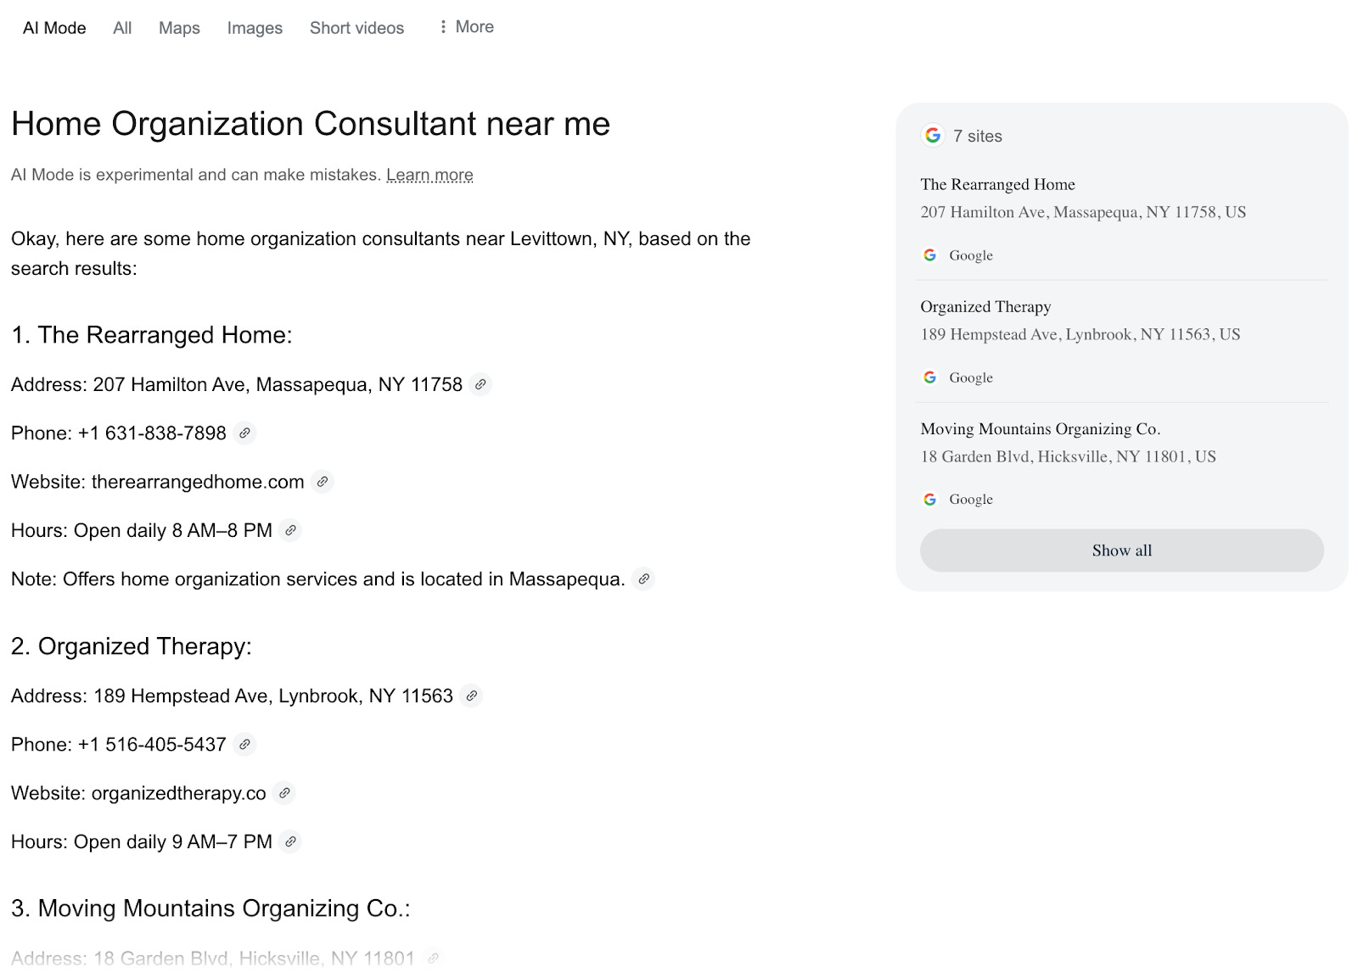The image size is (1358, 978).
Task: Open The Rearranged Home source card title
Action: point(997,184)
